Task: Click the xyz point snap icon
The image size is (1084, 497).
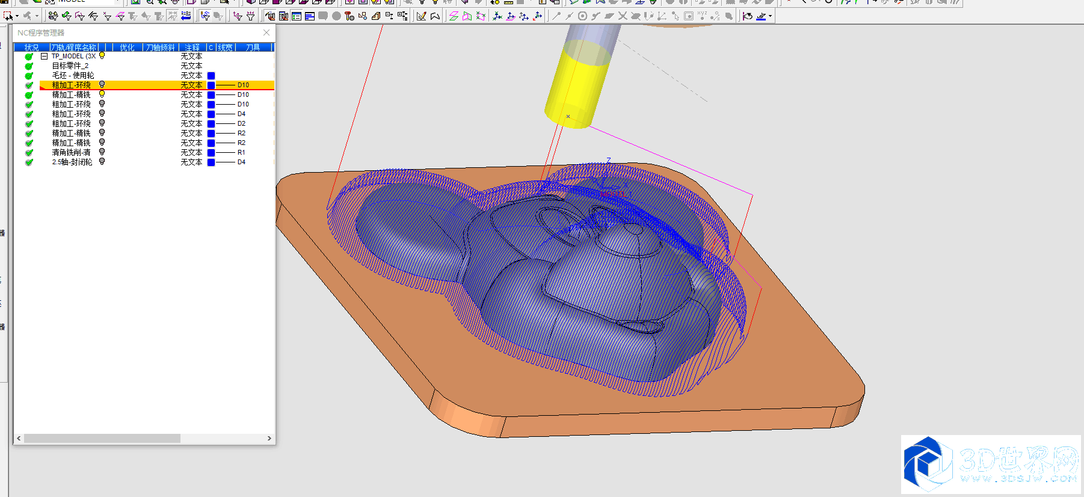Action: click(x=702, y=16)
